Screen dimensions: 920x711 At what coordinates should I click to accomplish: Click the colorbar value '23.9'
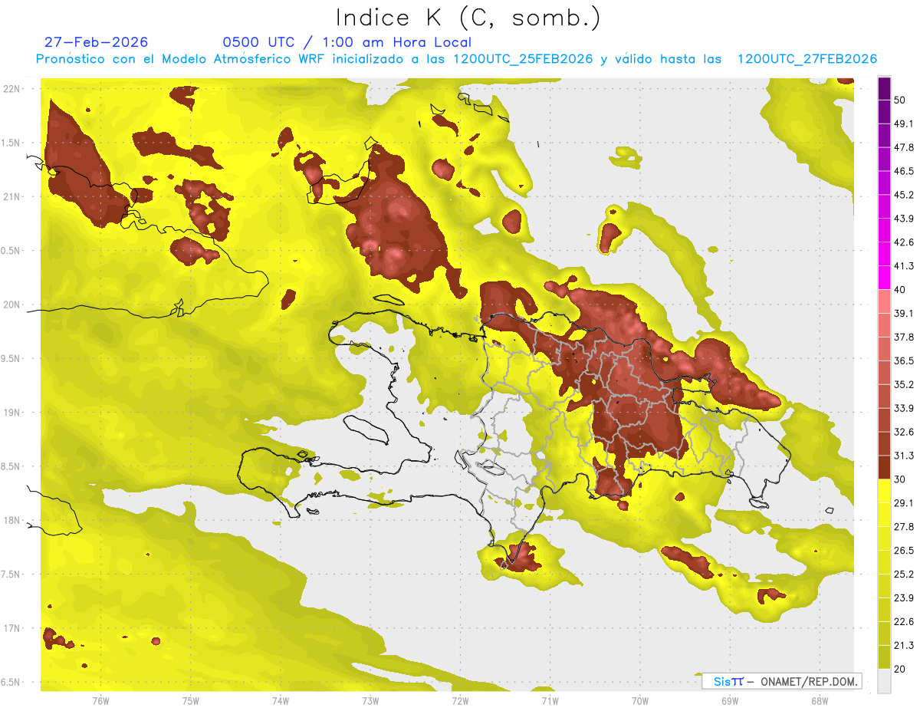904,598
